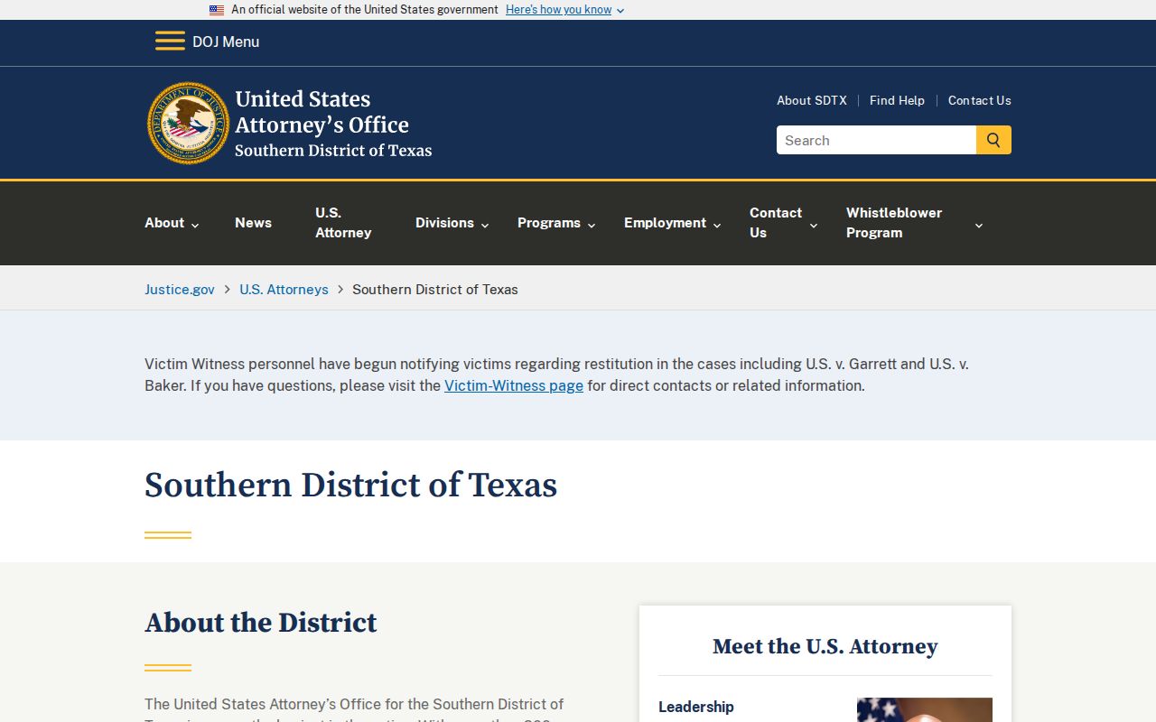Click United States Attorney's Office title
1156x722 pixels.
point(322,112)
